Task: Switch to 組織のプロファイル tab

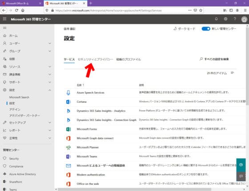Action: click(x=129, y=59)
